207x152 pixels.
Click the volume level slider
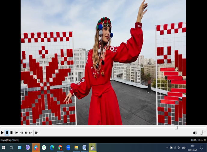tap(202, 133)
